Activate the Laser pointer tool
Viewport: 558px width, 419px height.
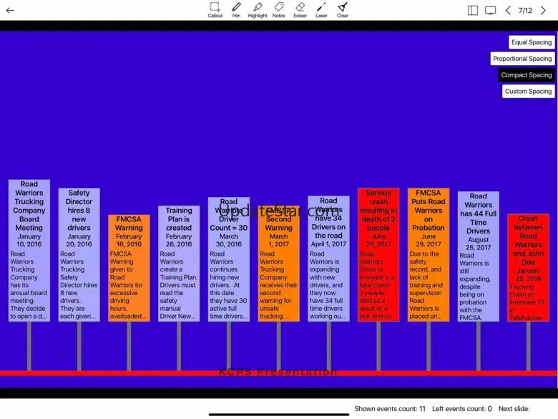point(321,10)
